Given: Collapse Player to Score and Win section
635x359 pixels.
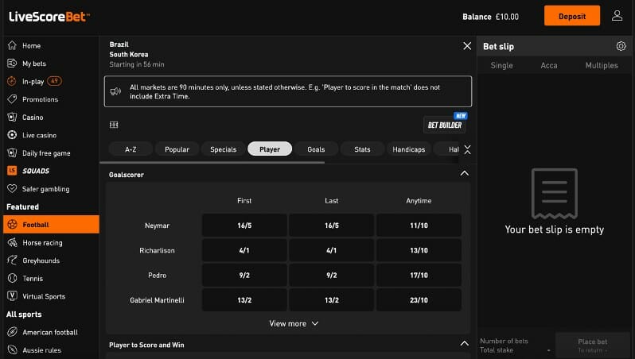Looking at the screenshot, I should coord(465,344).
